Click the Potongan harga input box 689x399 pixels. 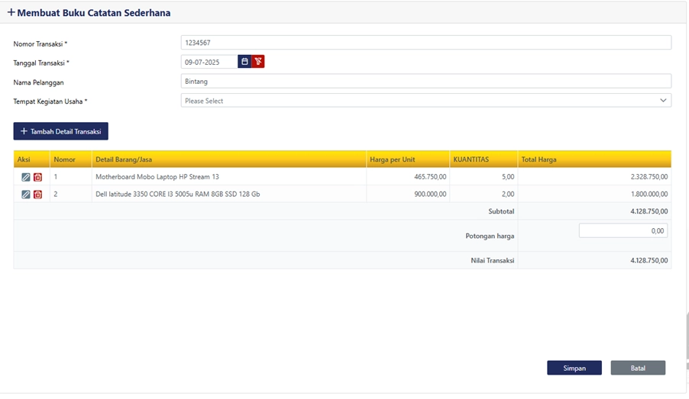(623, 230)
